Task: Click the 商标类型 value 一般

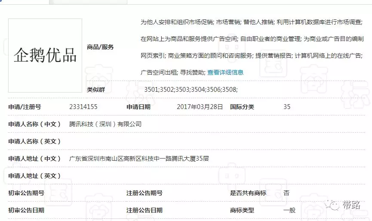Action: (x=289, y=210)
